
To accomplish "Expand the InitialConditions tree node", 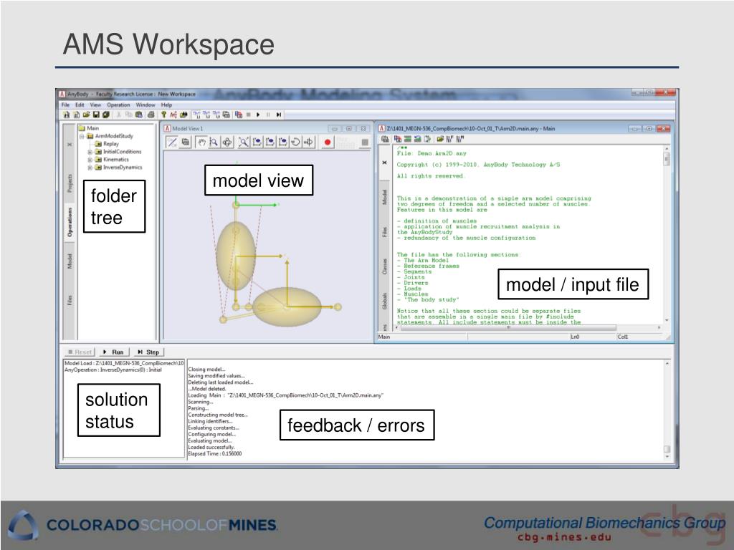I will pyautogui.click(x=90, y=152).
